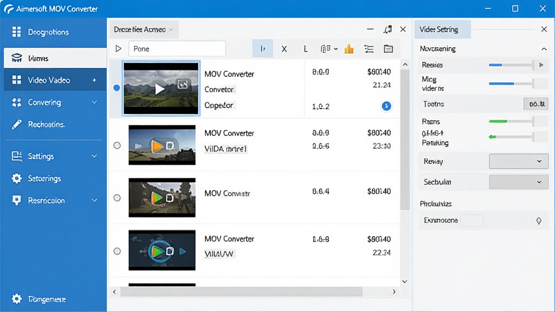Screen dimensions: 555x312
Task: Select the Viemas sidebar item
Action: tap(55, 58)
